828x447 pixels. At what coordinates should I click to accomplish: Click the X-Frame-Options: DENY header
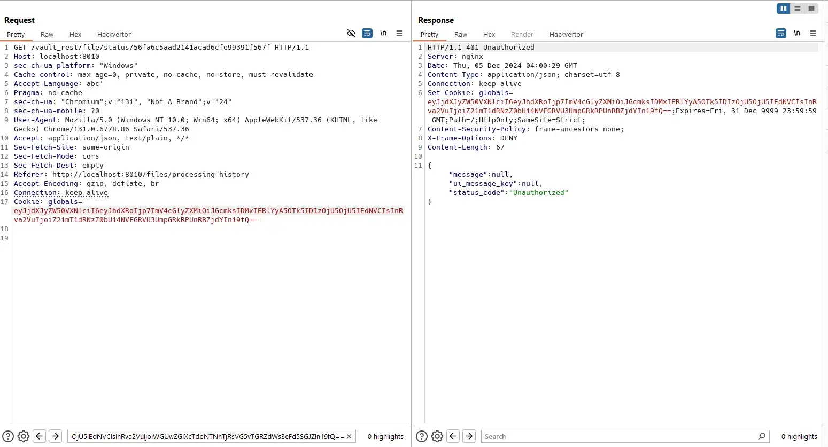[473, 138]
